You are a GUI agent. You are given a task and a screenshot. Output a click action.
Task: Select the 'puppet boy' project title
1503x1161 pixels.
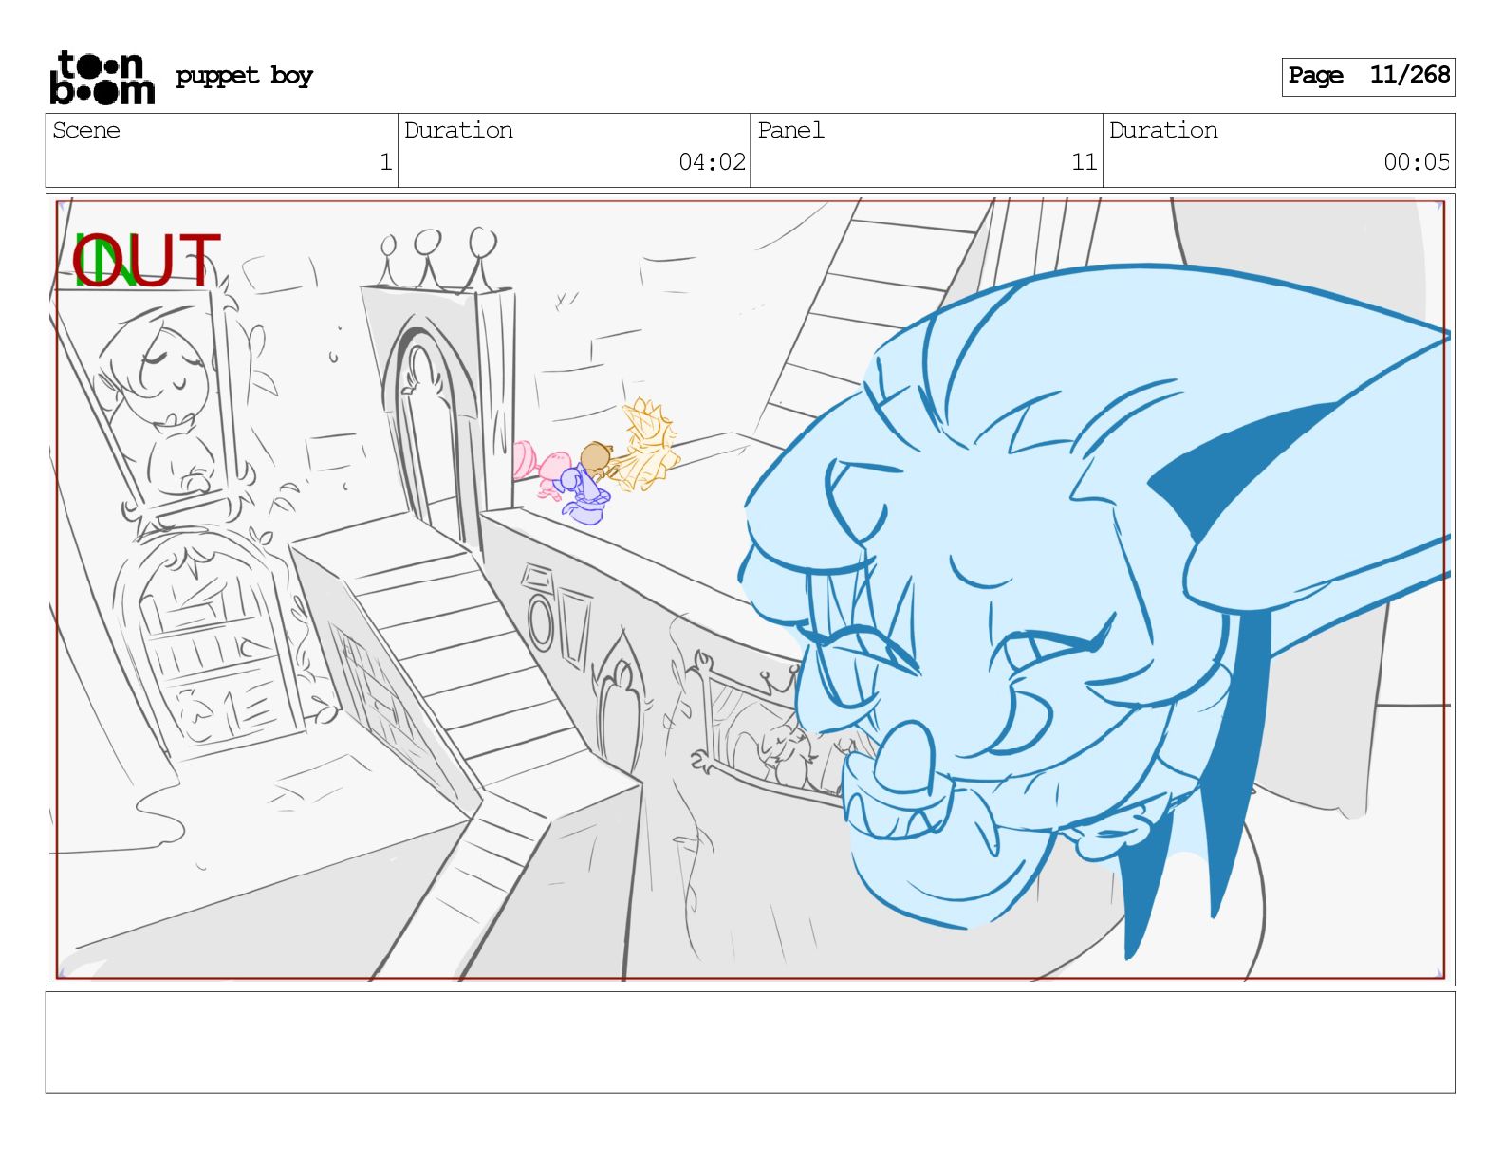pos(244,76)
